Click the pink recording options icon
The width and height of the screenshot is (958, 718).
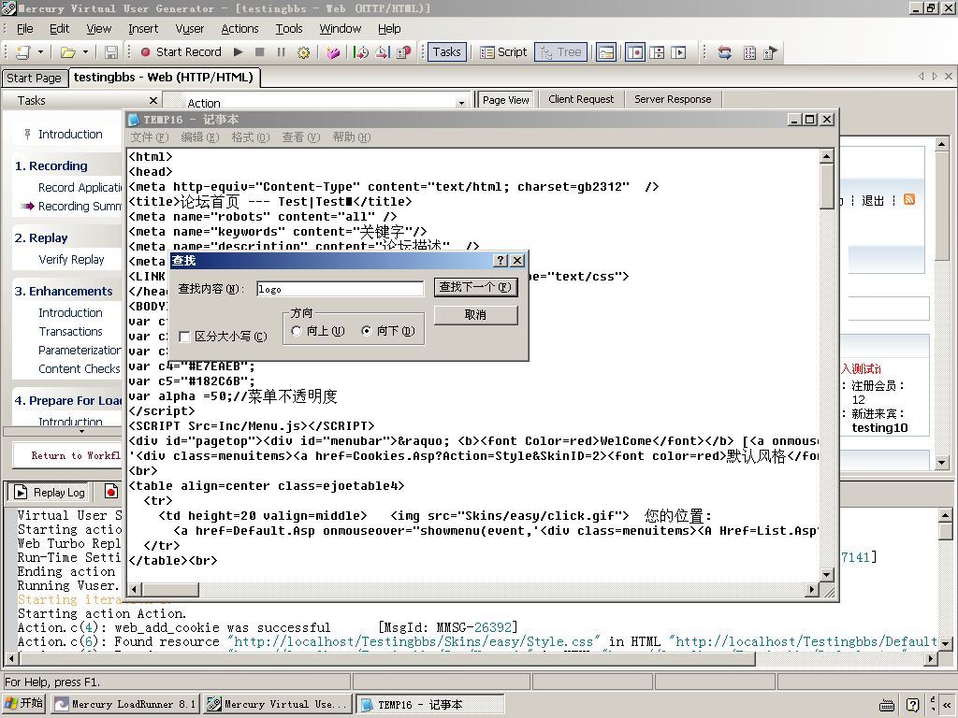[333, 52]
